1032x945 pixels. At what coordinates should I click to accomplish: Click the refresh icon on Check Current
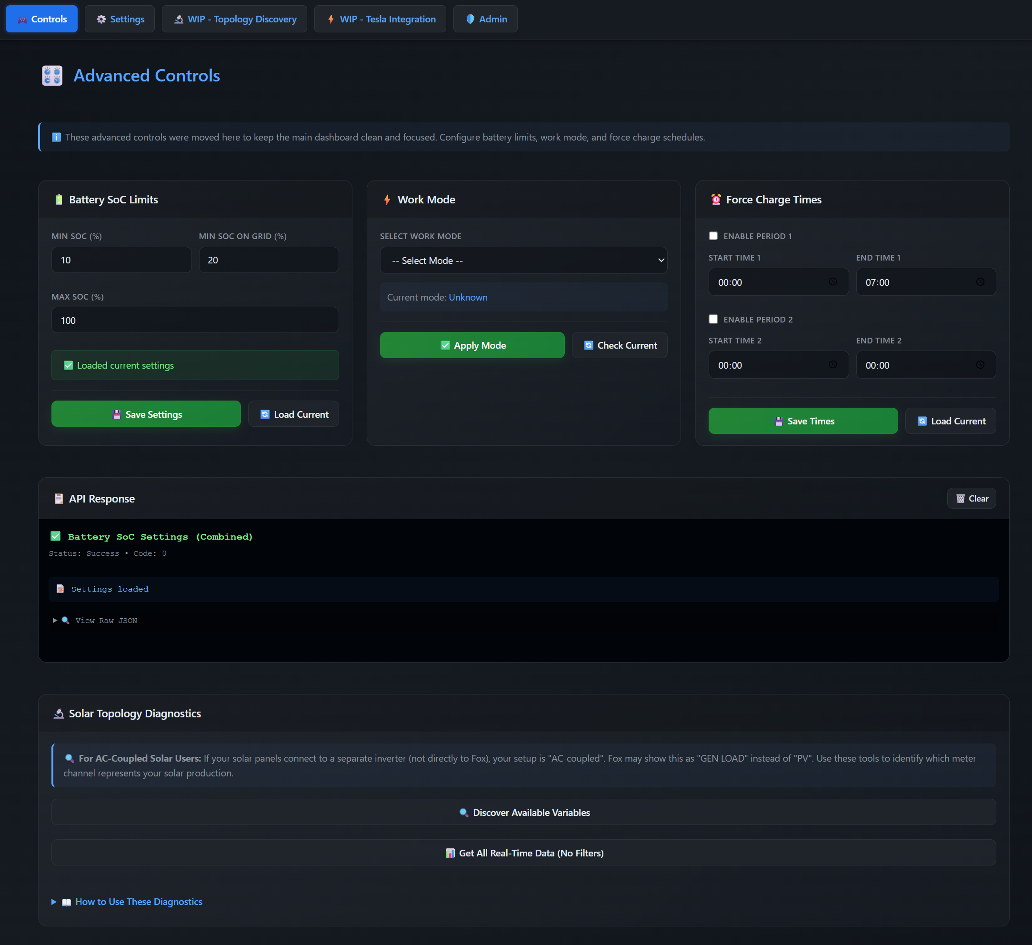[x=588, y=345]
